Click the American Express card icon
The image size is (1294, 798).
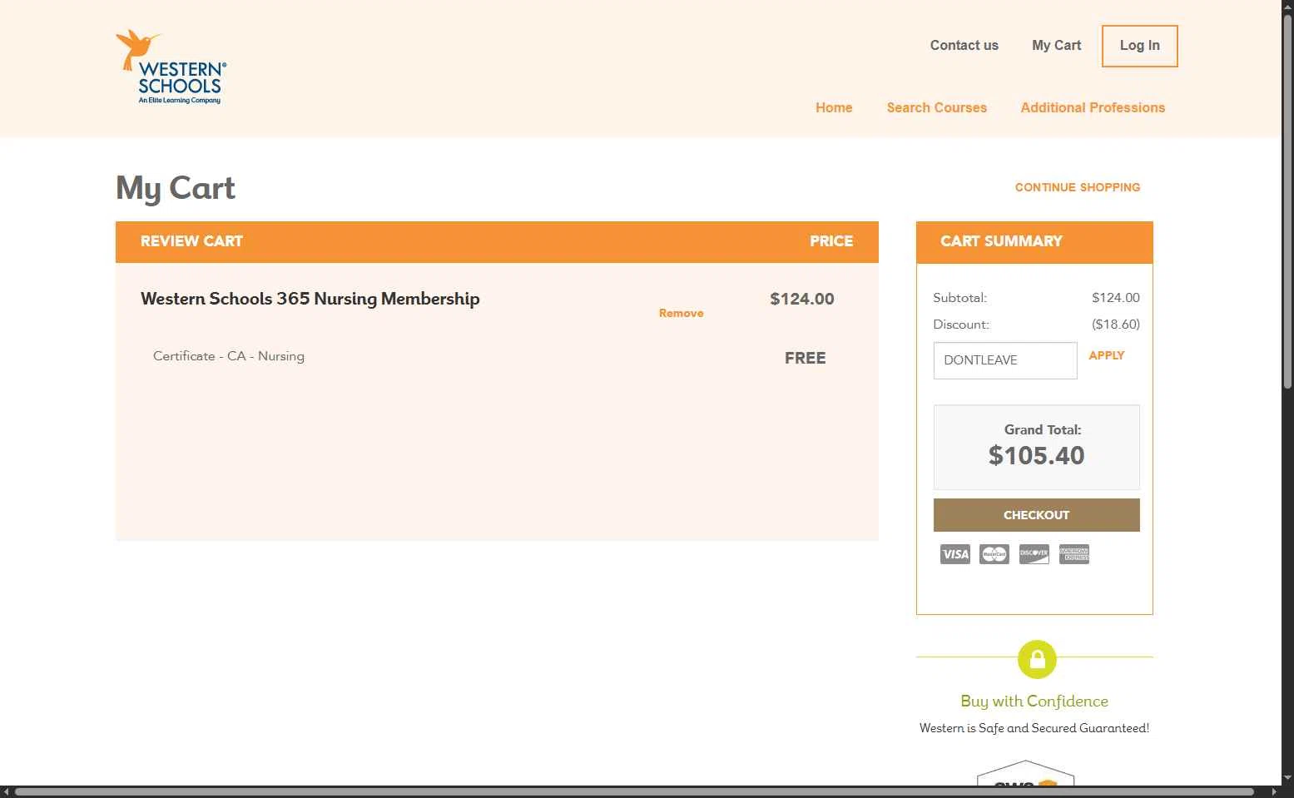[x=1074, y=554]
